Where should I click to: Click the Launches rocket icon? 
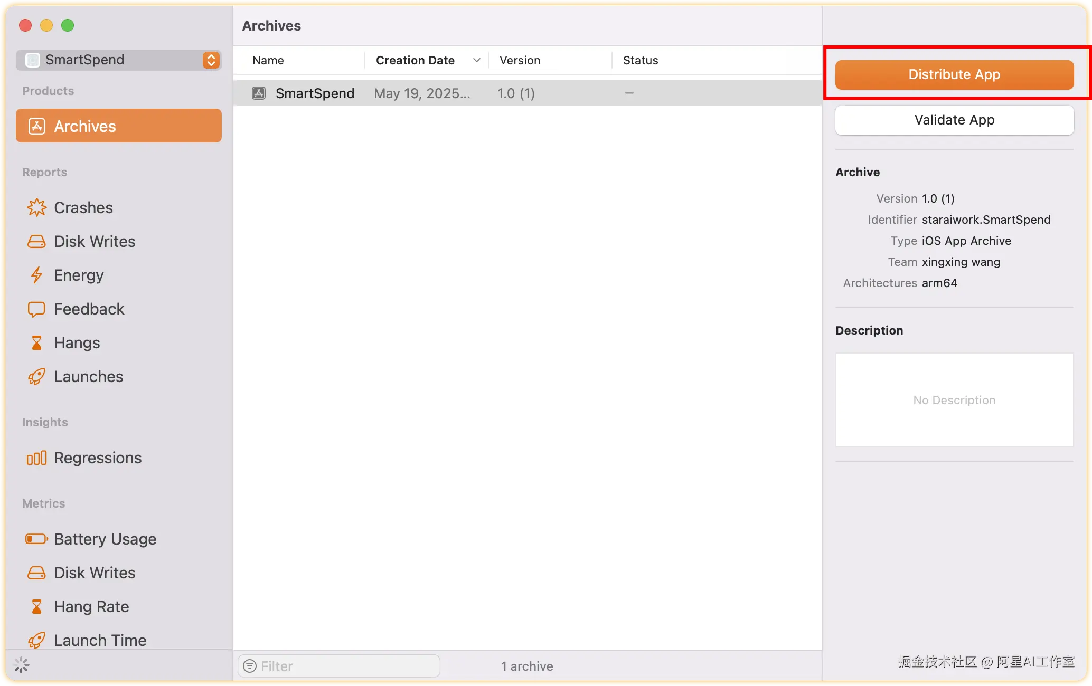pyautogui.click(x=36, y=377)
